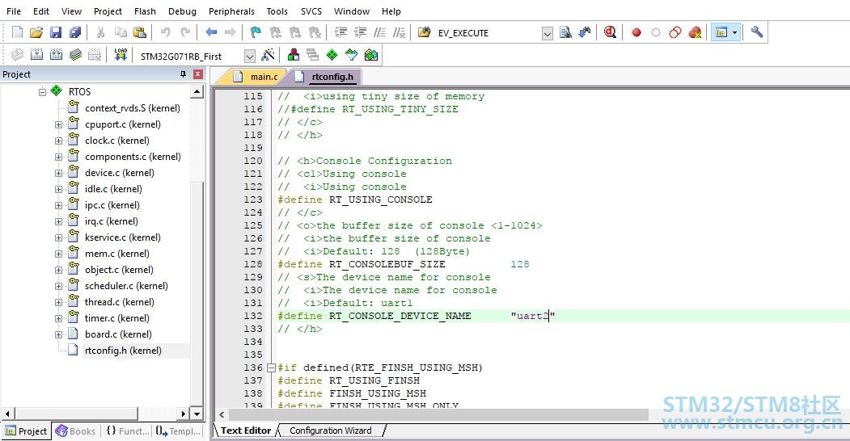Viewport: 850px width, 441px height.
Task: Open the Configuration wrench icon
Action: [x=757, y=32]
